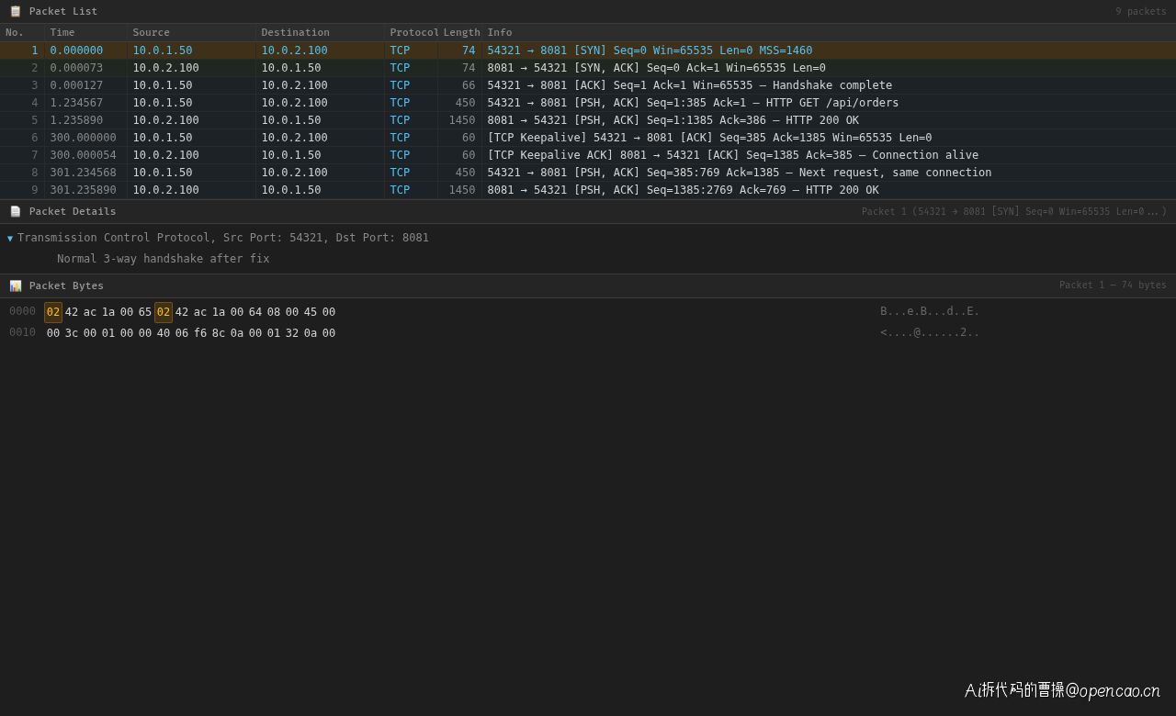Select packet 2 SYN, ACK row info

tap(656, 68)
